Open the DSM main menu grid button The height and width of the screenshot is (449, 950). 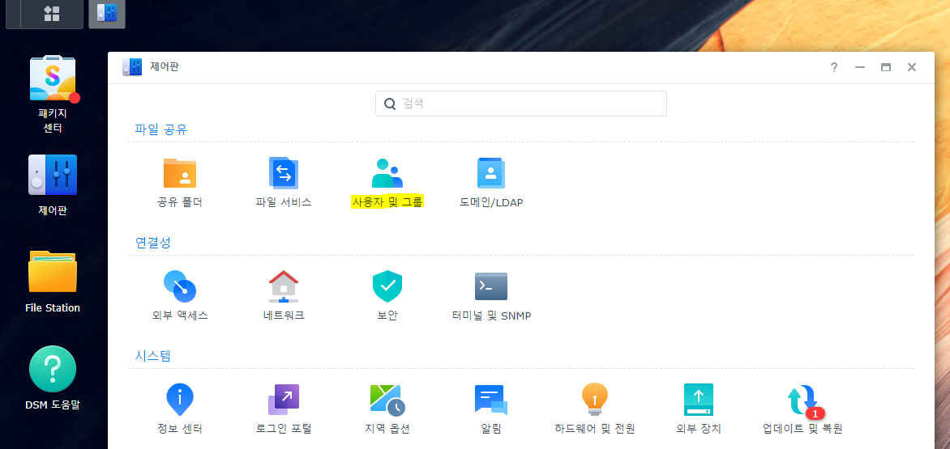click(52, 14)
